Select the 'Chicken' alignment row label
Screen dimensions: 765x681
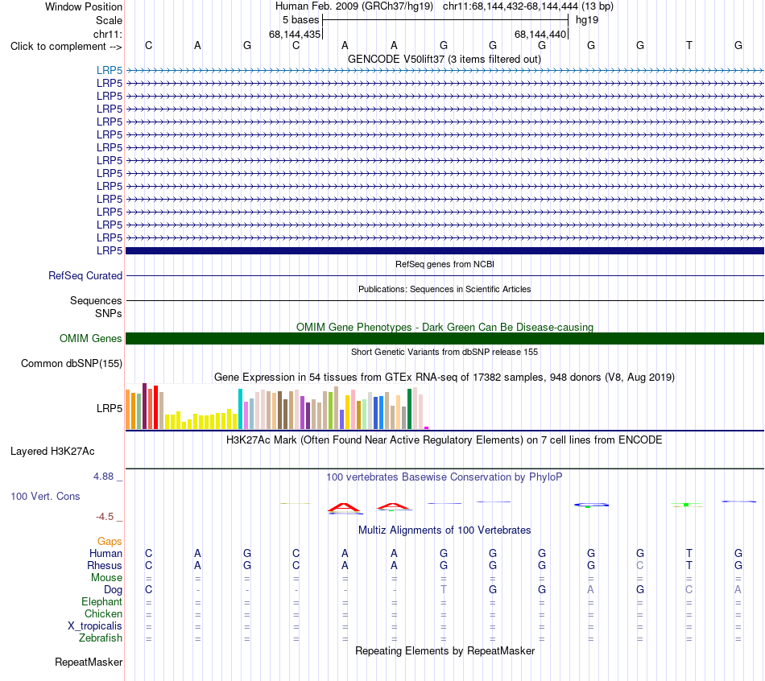coord(103,613)
